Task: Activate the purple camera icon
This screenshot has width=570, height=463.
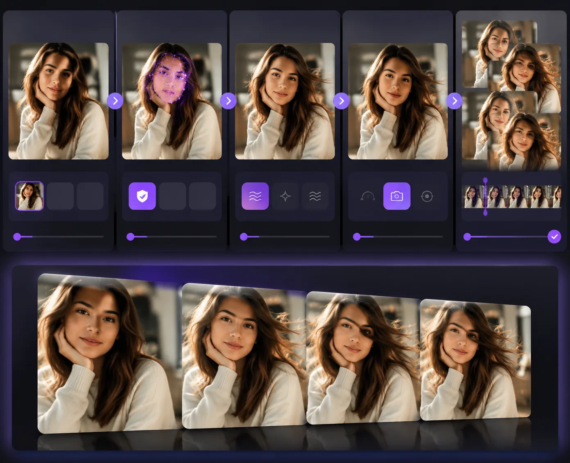Action: point(397,196)
